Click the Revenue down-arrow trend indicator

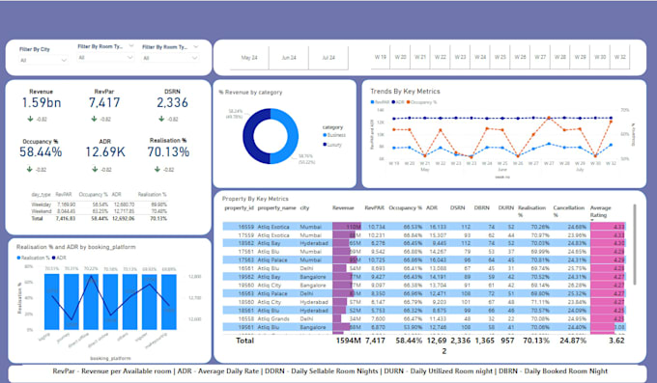[30, 119]
